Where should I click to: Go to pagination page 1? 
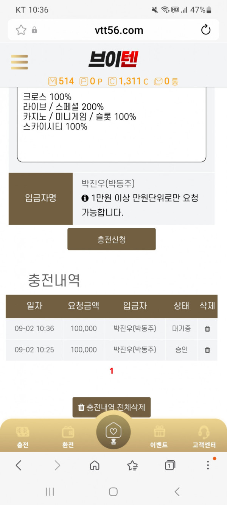coord(112,371)
